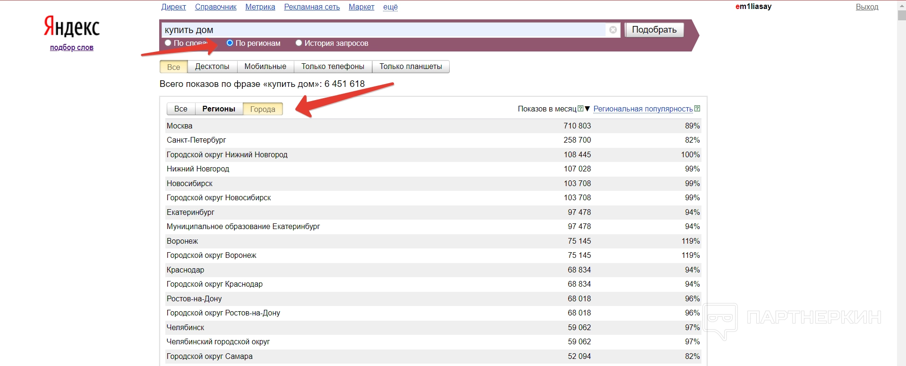Open the Директ link
Viewport: 906px width, 366px height.
coord(173,7)
